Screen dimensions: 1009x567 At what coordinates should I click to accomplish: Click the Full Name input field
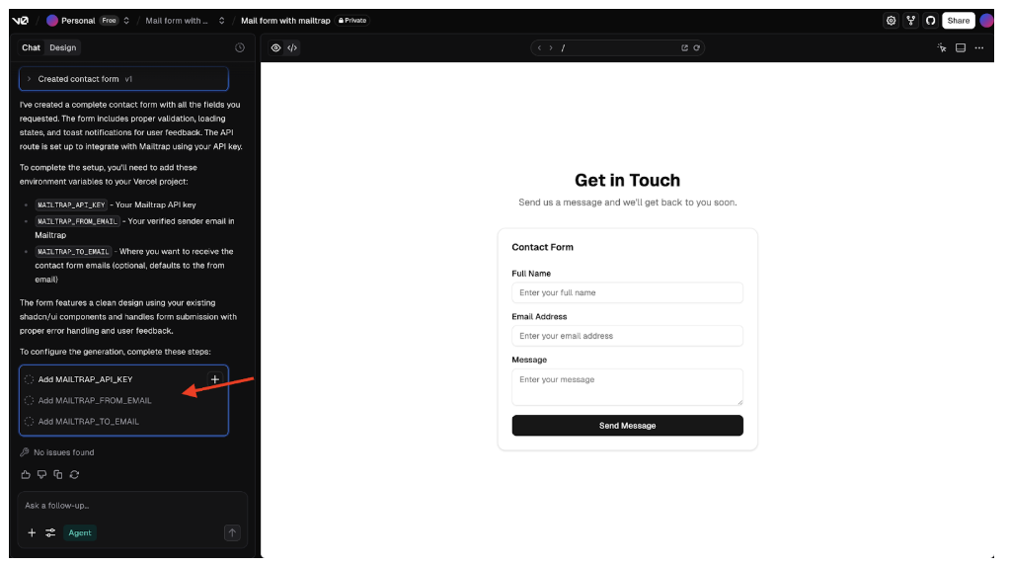(627, 292)
